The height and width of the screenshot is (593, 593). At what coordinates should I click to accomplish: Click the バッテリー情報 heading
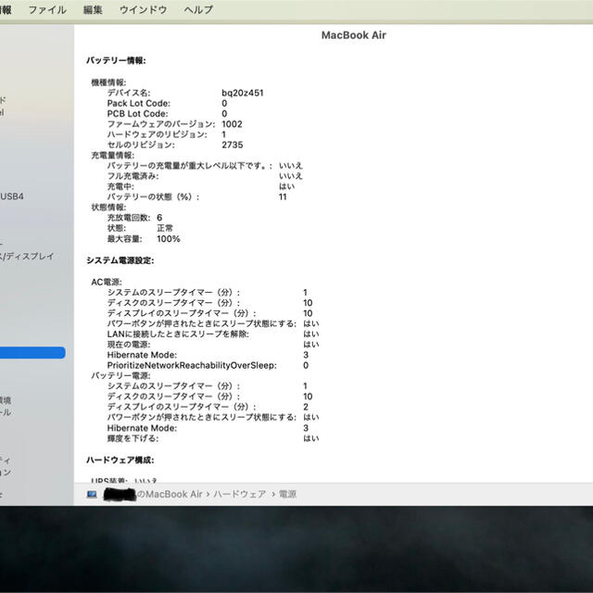tap(116, 60)
